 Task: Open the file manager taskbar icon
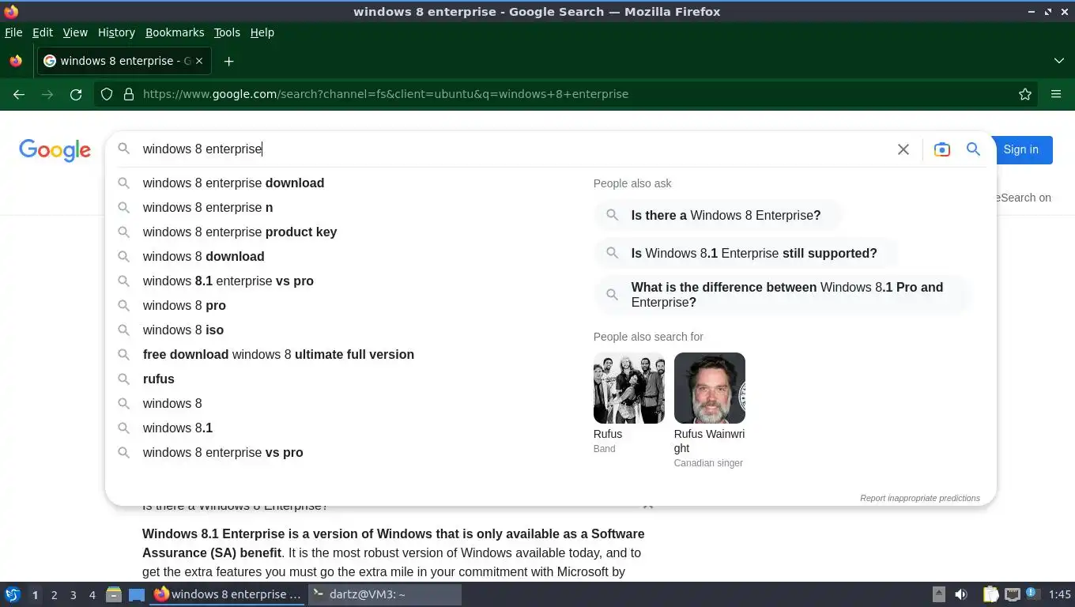114,594
